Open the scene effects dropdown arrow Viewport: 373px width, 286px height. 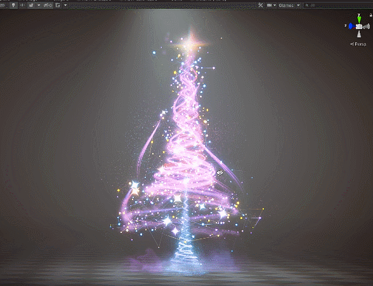39,5
